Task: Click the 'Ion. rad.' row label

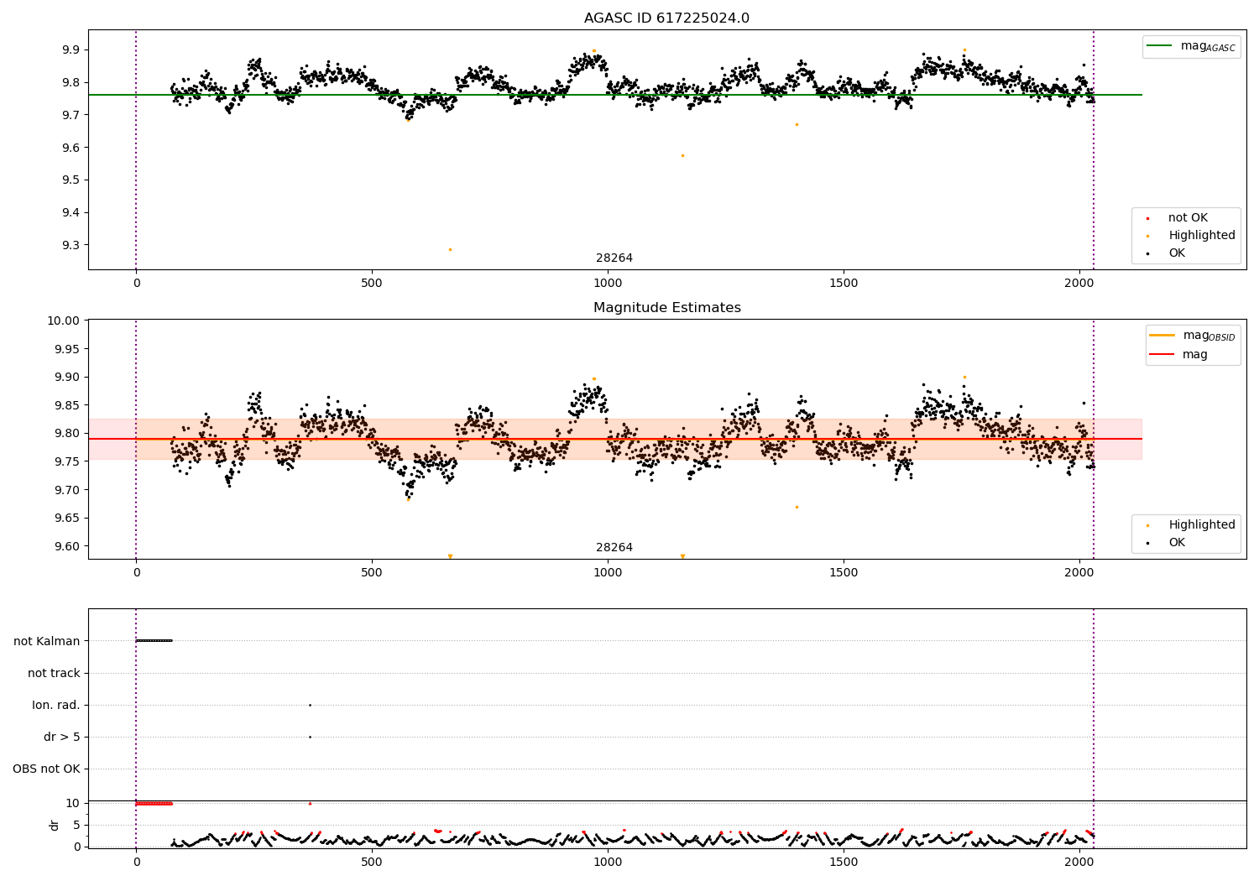Action: [x=56, y=705]
